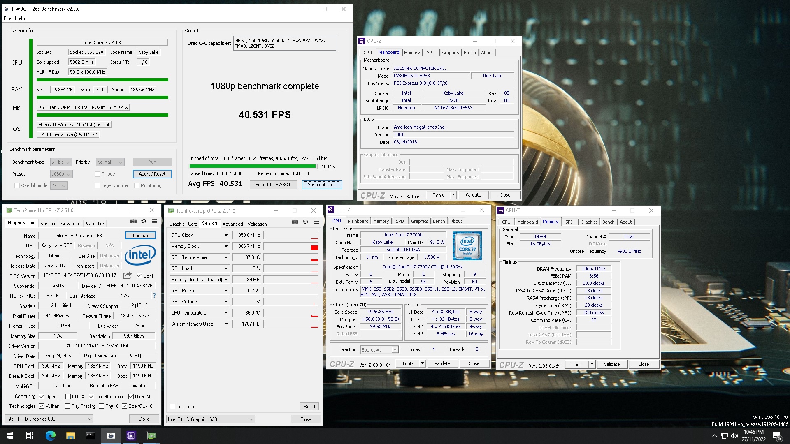
Task: Open GPU Temperature sensor dropdown
Action: 226,257
